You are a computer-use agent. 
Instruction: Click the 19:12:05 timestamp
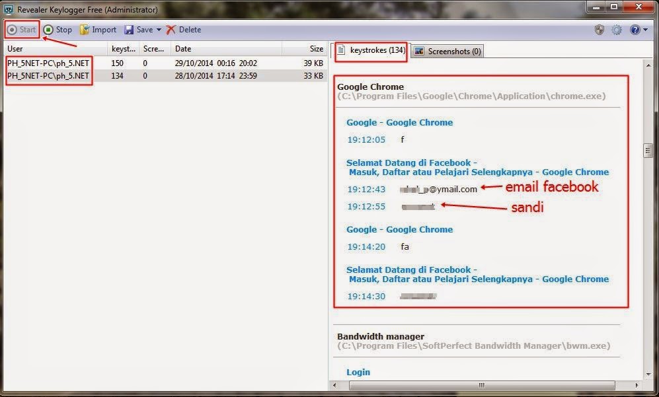(366, 140)
